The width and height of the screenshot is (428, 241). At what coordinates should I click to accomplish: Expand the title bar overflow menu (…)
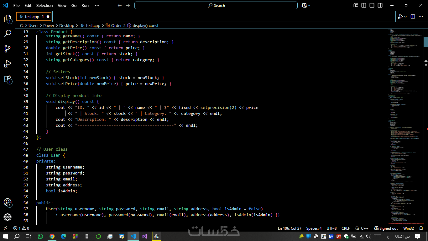click(x=97, y=5)
